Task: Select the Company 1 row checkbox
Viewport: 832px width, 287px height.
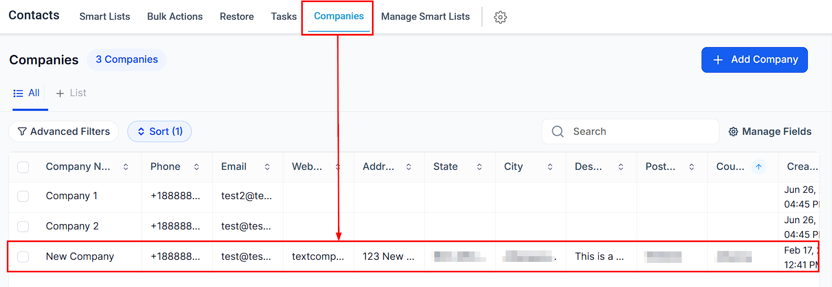Action: click(x=23, y=196)
